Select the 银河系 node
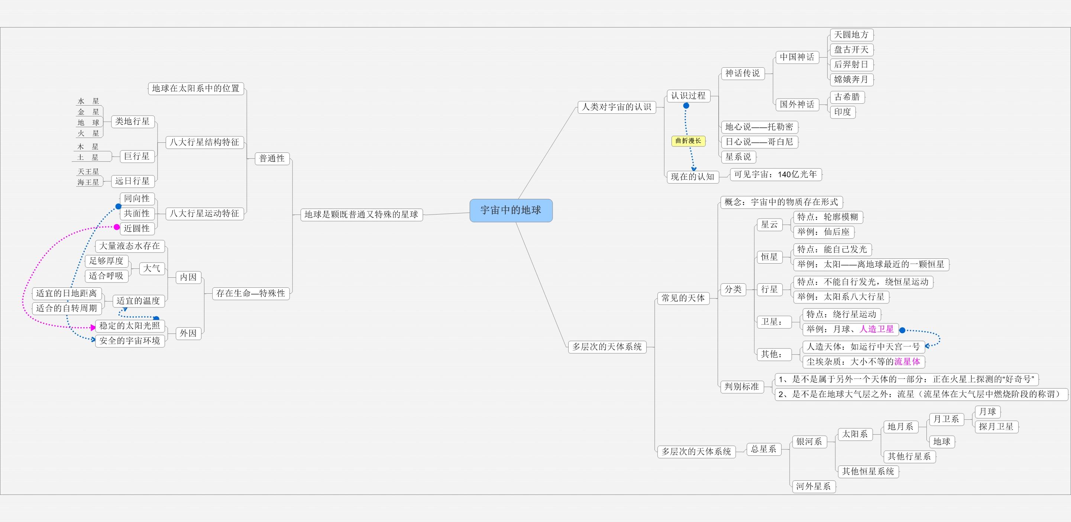 [x=809, y=442]
